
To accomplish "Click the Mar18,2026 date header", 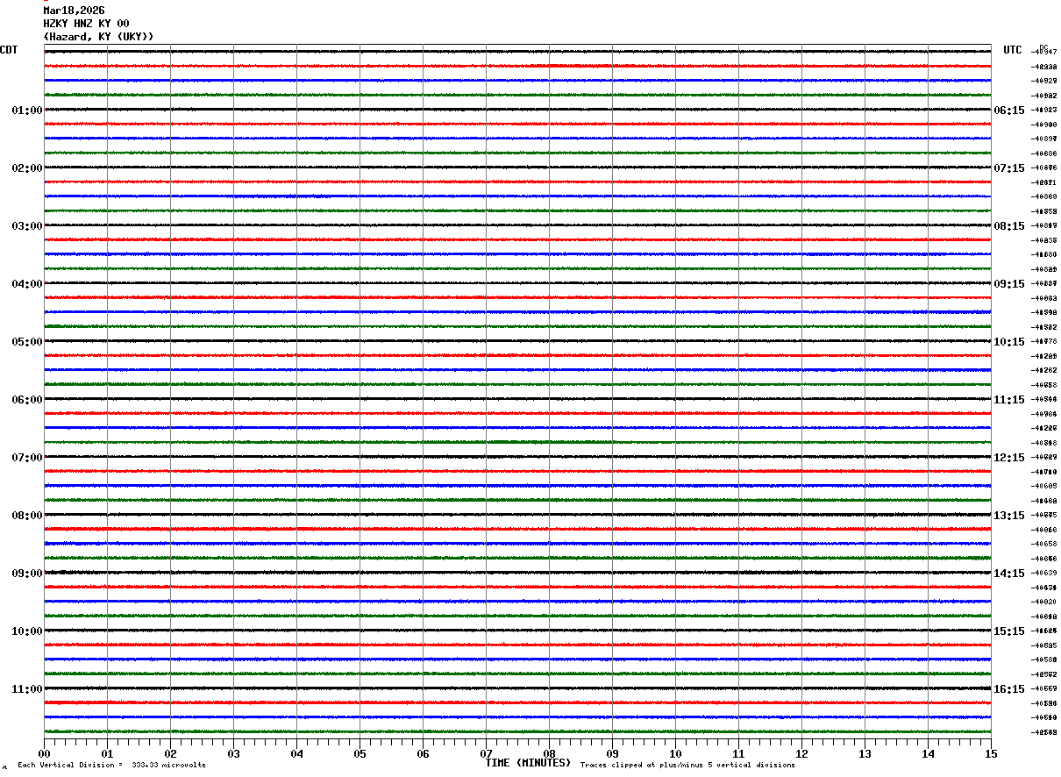I will click(x=74, y=11).
